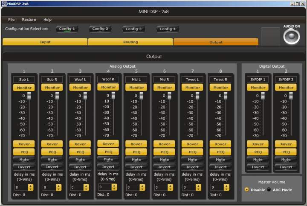
Task: Edit the S/PDIF 1 name field
Action: coord(258,80)
